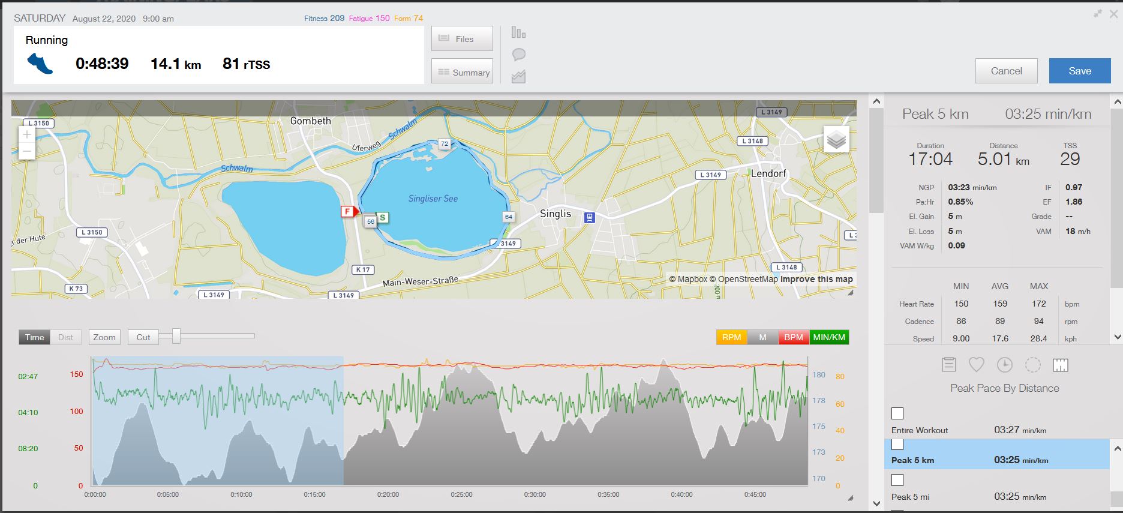Enable the Peak 5 mi checkbox

coord(897,480)
